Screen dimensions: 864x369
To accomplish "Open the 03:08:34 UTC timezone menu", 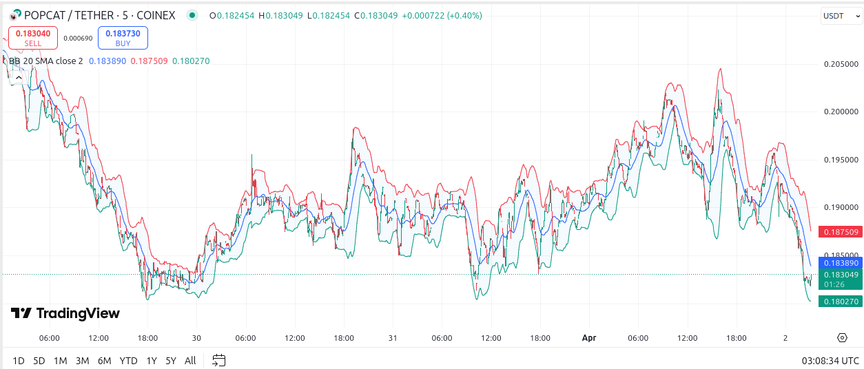I will (x=830, y=360).
